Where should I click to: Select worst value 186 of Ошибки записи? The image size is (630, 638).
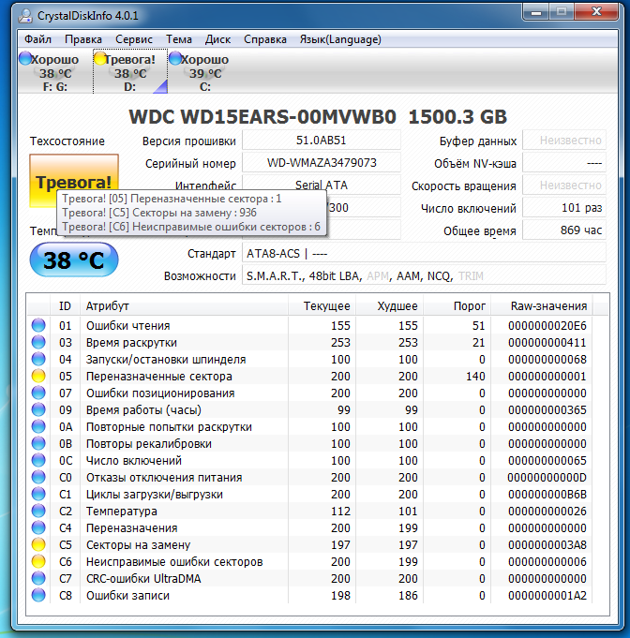click(x=408, y=596)
